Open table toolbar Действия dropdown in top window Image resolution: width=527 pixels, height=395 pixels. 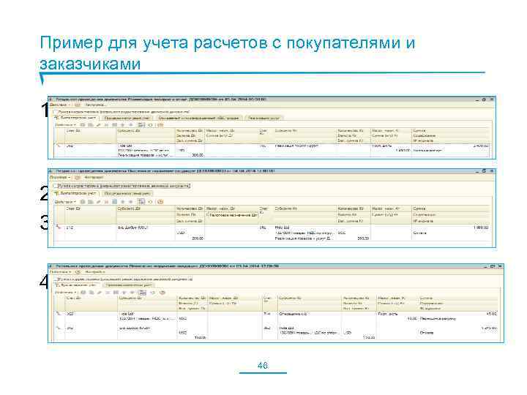(x=66, y=125)
